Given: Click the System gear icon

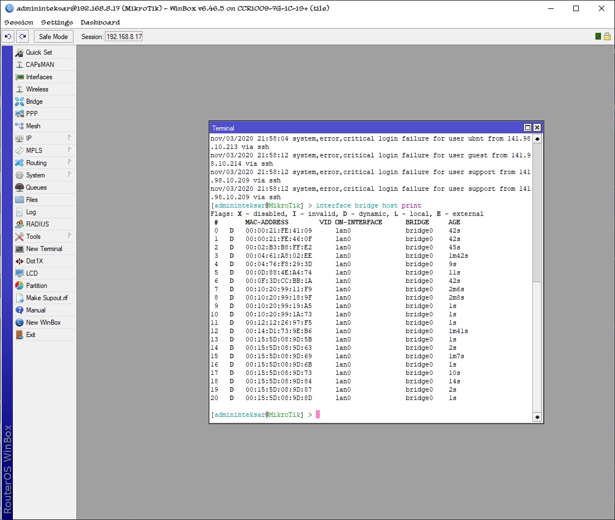Looking at the screenshot, I should click(x=19, y=175).
